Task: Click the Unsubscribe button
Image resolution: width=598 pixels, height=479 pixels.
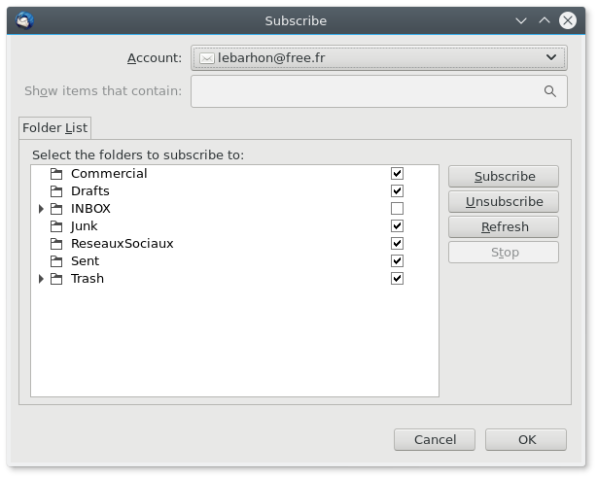Action: pos(504,201)
